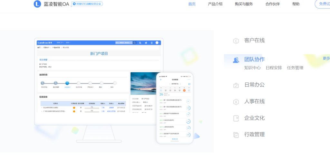The image size is (330, 160).
Task: Open the 日程安排 sub-link
Action: click(x=274, y=68)
